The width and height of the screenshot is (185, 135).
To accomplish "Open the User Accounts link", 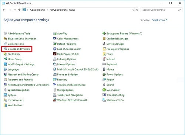I will 16,100.
